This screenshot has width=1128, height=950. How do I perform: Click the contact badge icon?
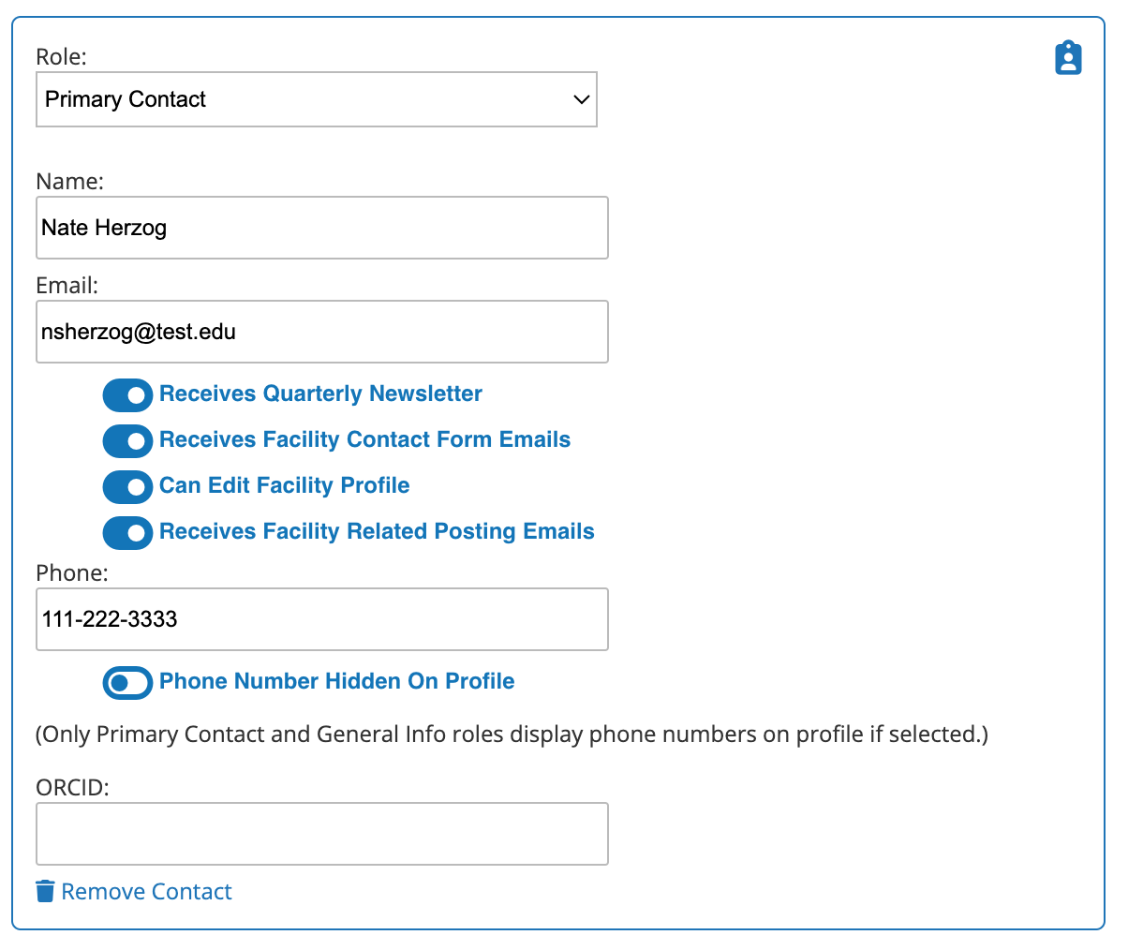point(1068,58)
